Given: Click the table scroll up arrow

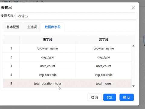Looking at the screenshot, I should tap(134, 46).
